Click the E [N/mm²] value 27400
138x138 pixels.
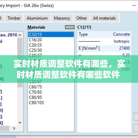coord(124,48)
